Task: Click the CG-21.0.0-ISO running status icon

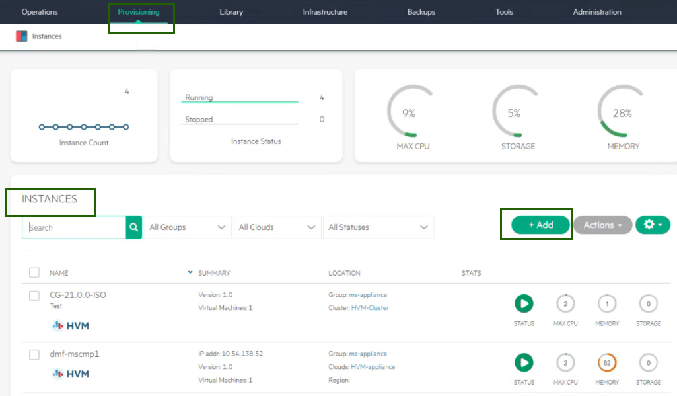Action: click(x=524, y=304)
